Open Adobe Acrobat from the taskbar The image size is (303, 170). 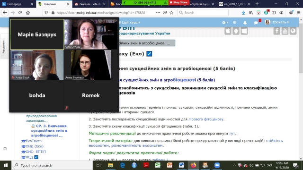146,165
